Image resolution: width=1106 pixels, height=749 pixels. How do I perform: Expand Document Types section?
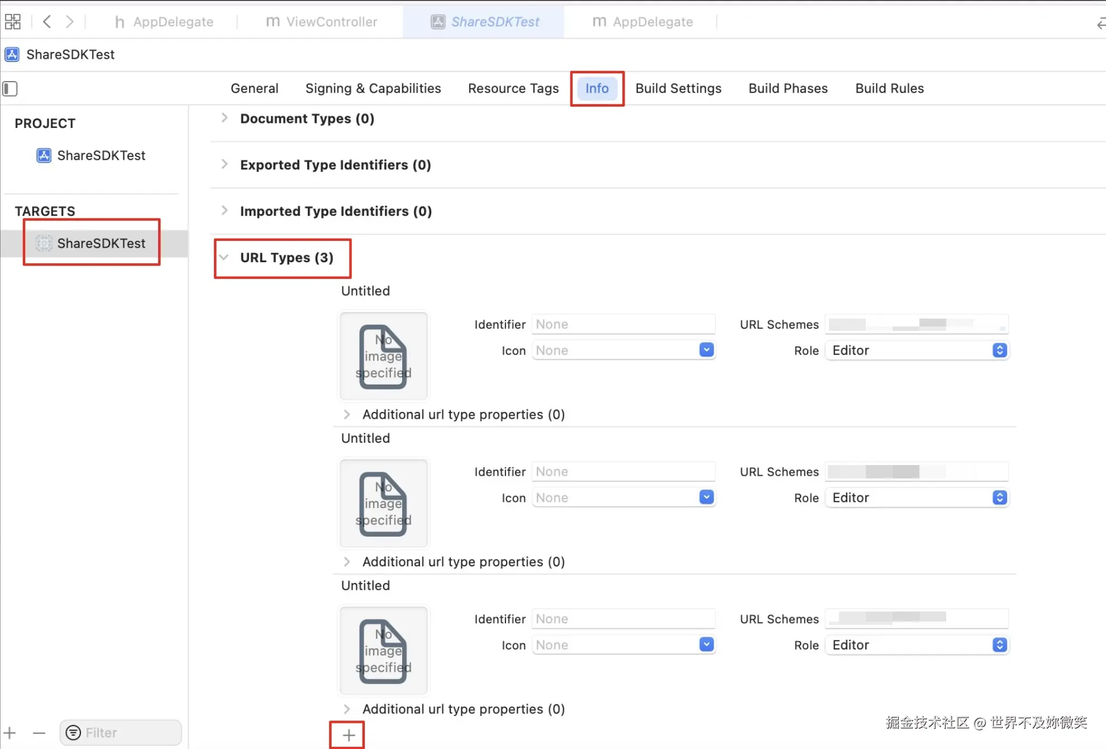(224, 118)
